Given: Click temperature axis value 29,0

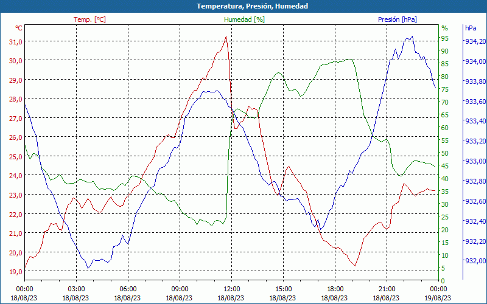Looking at the screenshot, I should [16, 80].
